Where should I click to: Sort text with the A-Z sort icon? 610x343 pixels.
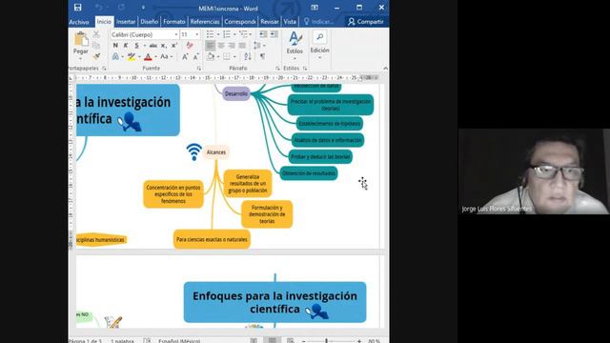(x=248, y=57)
